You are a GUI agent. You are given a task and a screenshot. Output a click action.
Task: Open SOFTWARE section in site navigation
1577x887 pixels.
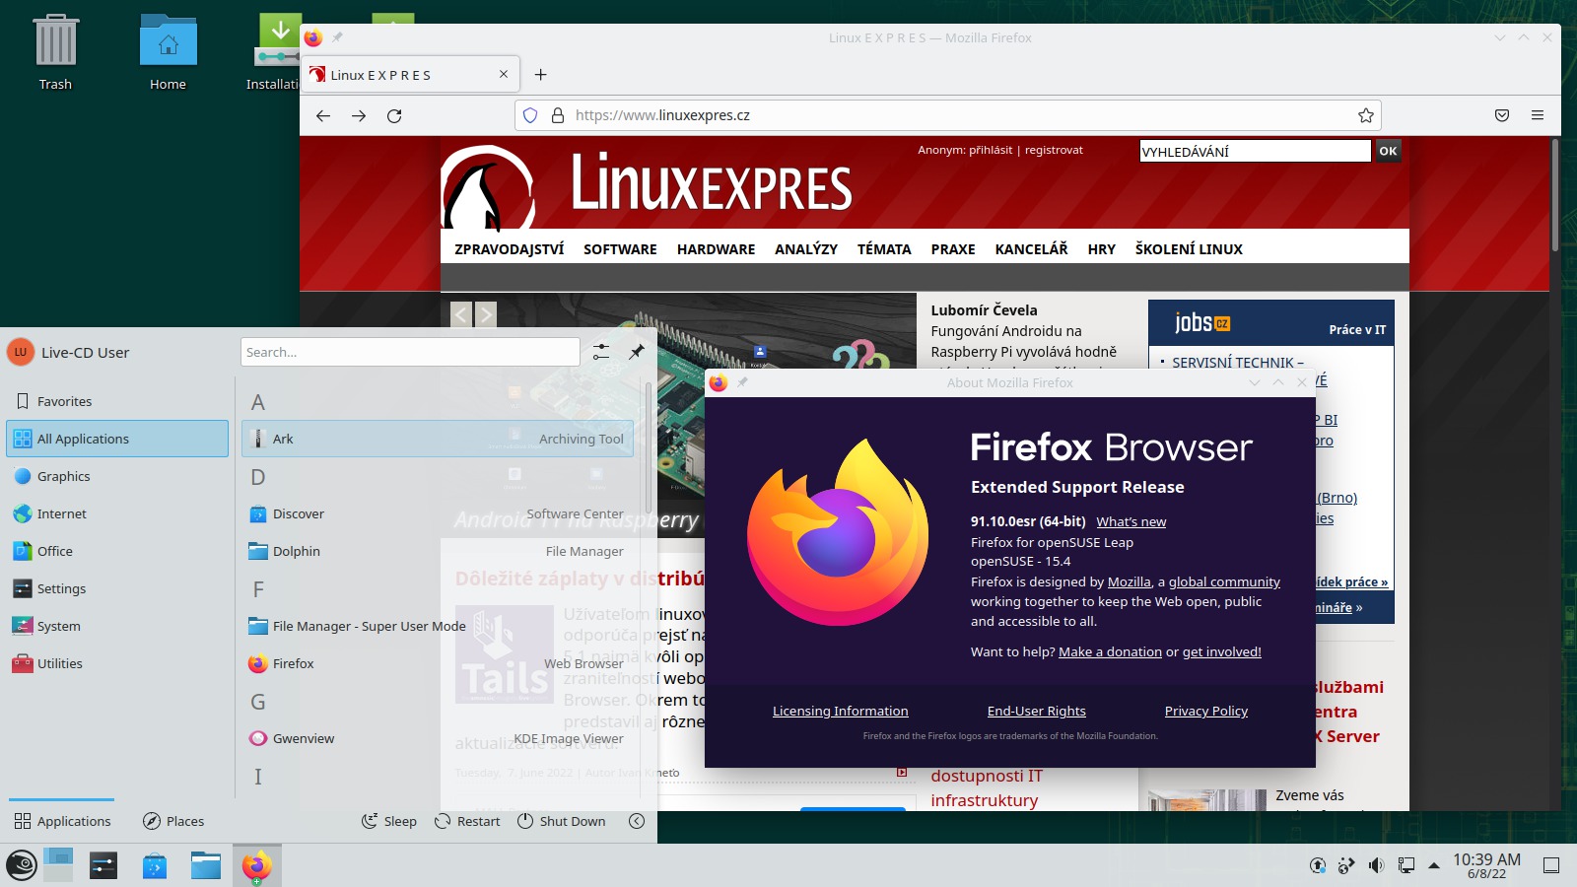coord(620,249)
